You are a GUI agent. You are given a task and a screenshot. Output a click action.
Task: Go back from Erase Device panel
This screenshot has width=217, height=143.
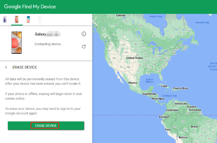pyautogui.click(x=6, y=67)
